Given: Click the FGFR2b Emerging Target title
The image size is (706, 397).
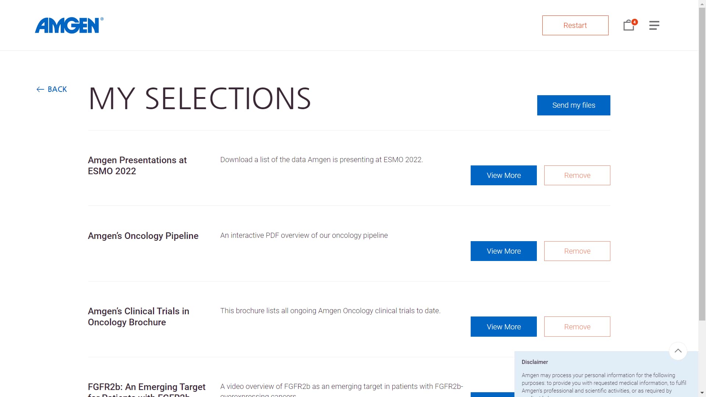Looking at the screenshot, I should click(146, 387).
